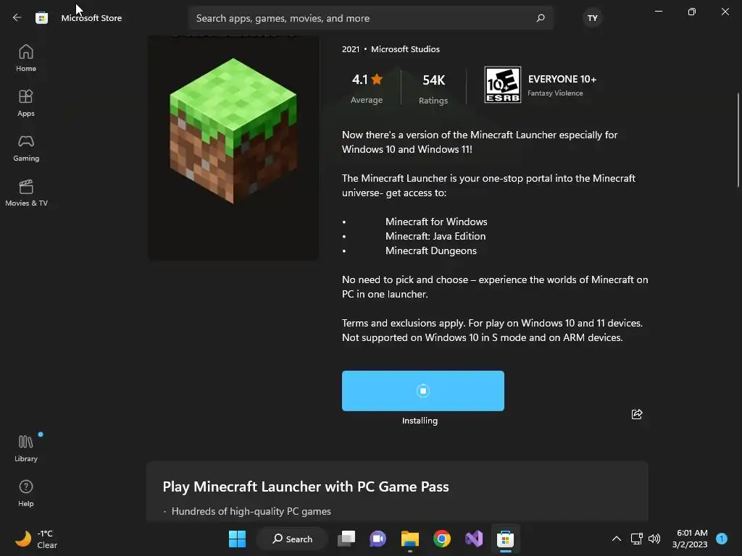Open the Help section

tap(26, 493)
